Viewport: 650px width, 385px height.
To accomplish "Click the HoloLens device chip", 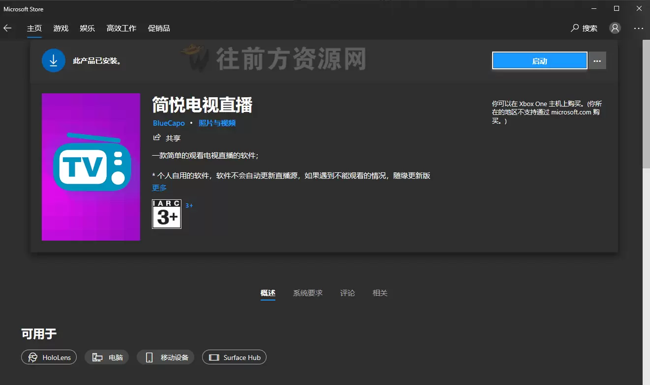I will (x=49, y=357).
